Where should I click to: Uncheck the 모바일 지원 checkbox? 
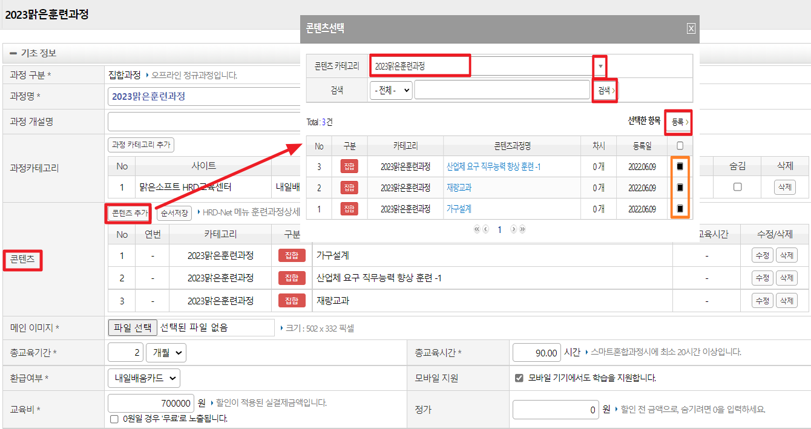pos(519,378)
